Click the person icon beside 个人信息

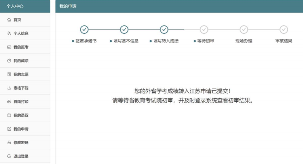pyautogui.click(x=9, y=33)
